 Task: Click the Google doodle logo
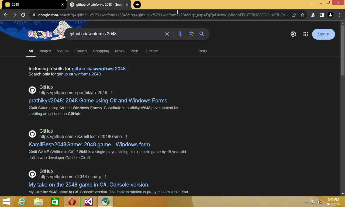(40, 34)
